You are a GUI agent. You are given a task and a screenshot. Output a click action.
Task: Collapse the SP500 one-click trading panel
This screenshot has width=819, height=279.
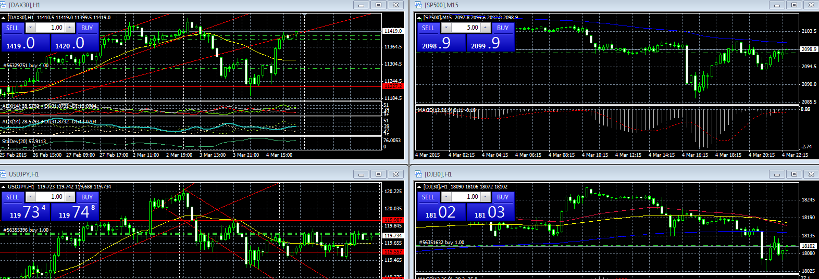tap(419, 18)
